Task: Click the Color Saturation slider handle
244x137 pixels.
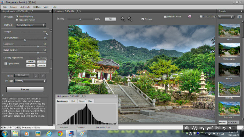Action: click(x=25, y=40)
